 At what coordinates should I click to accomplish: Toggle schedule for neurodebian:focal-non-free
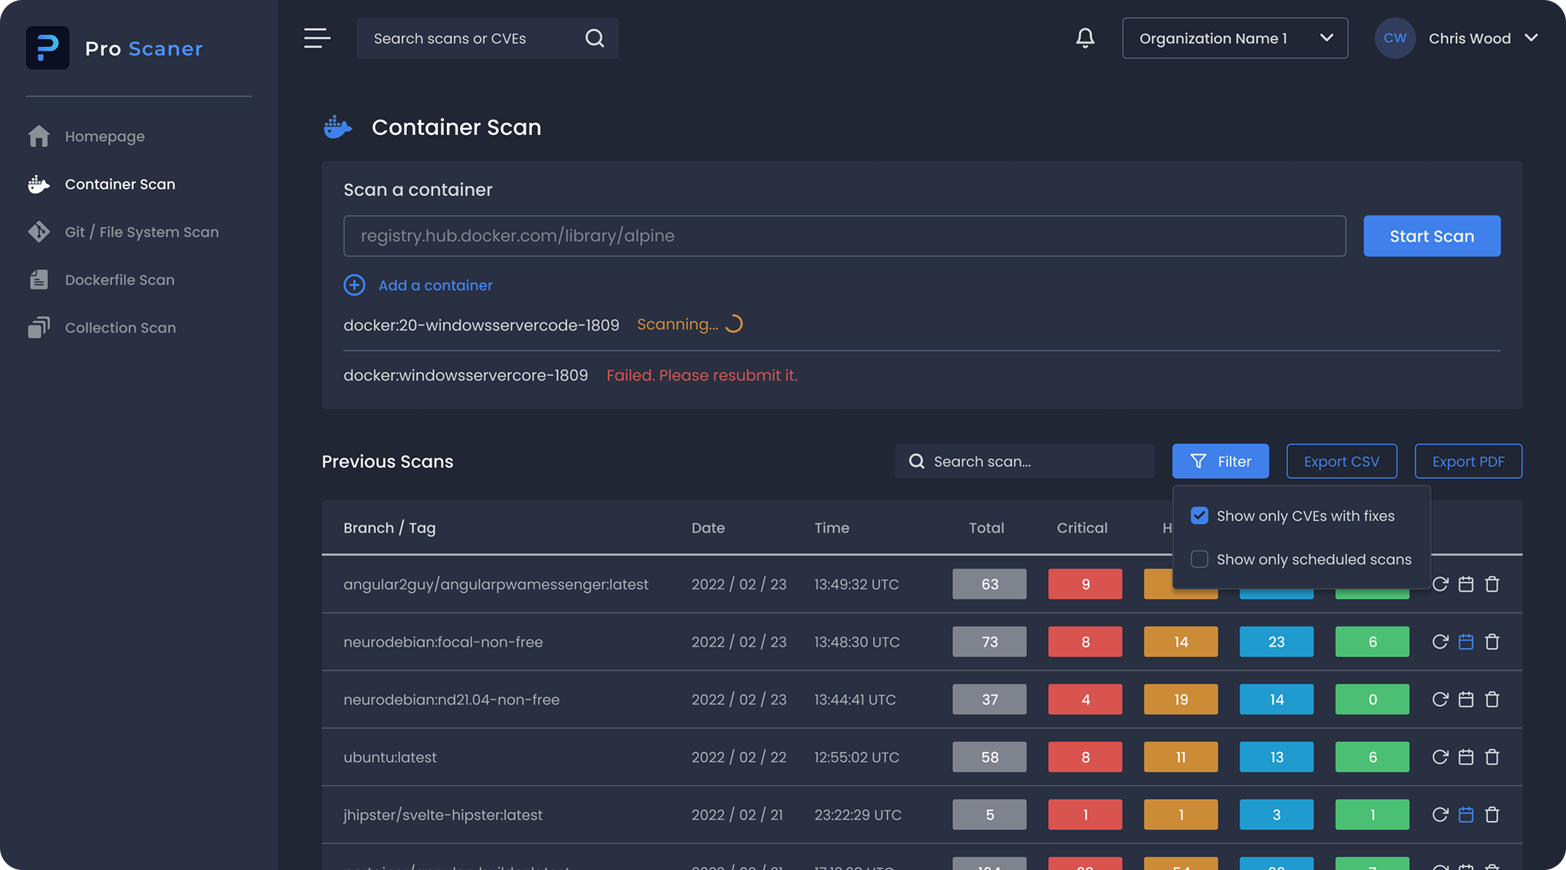[x=1465, y=642]
